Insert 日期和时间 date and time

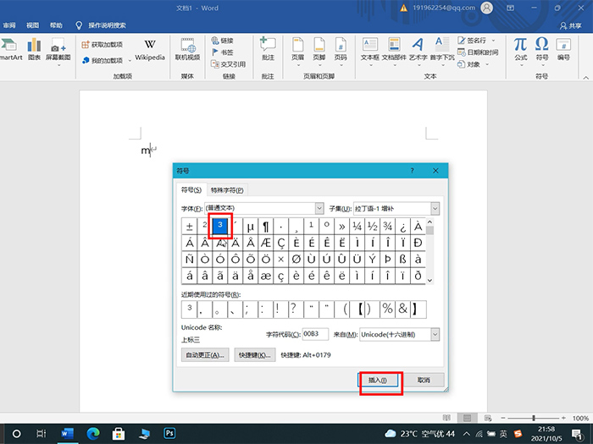click(478, 52)
